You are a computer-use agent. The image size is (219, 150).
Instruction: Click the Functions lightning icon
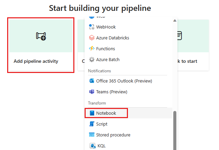click(91, 49)
